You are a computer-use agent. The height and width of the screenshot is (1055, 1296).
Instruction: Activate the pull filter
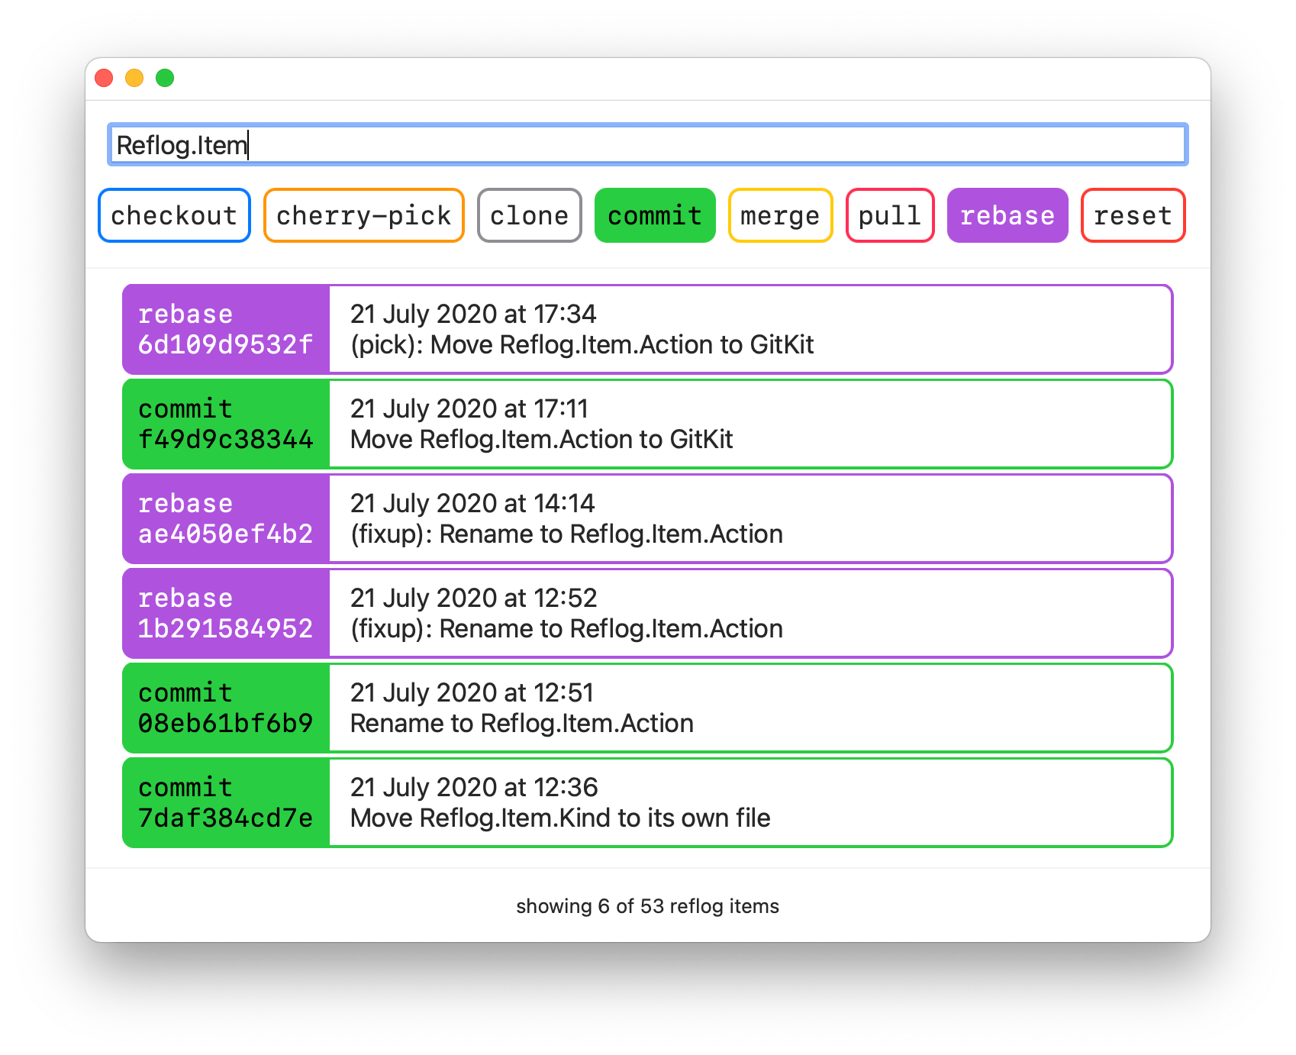[x=890, y=215]
